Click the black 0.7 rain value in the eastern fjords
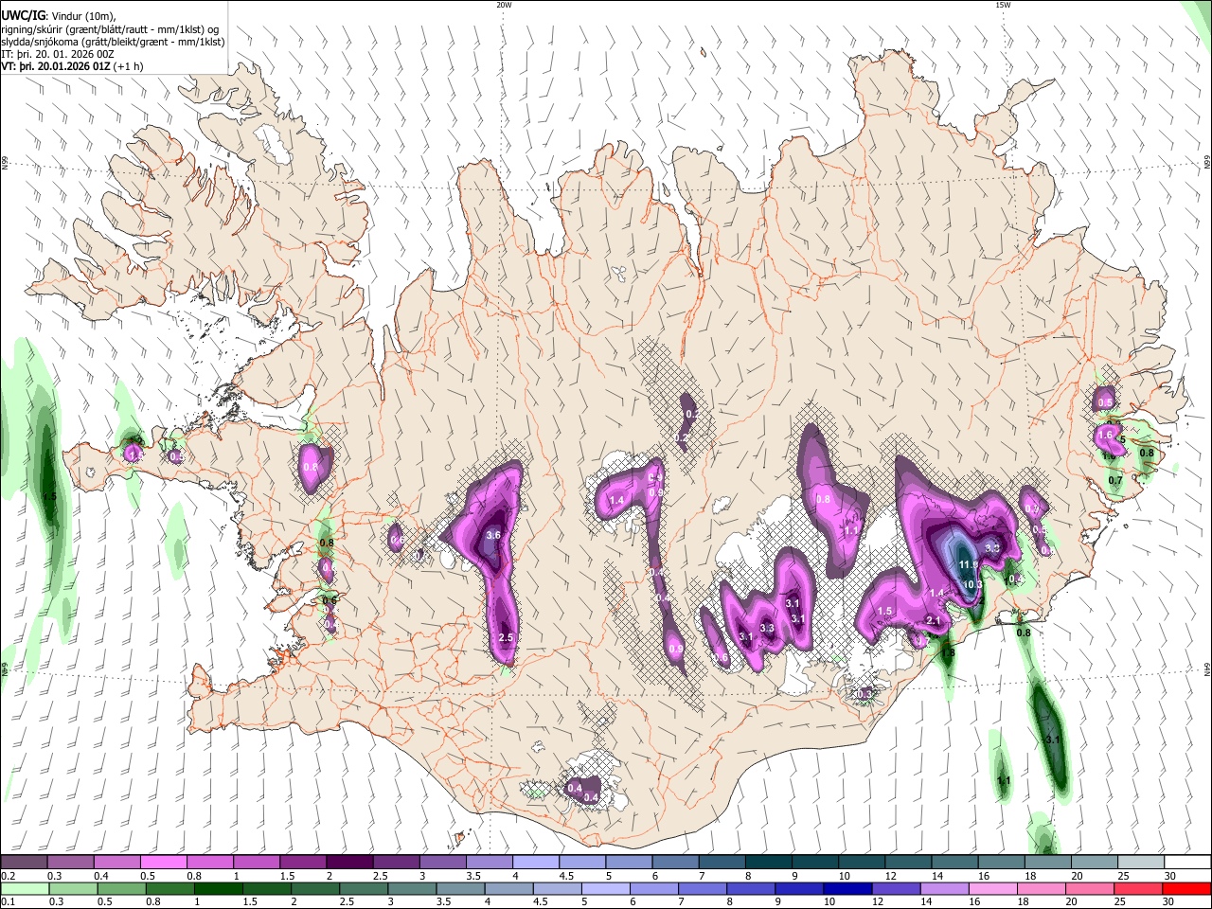 [1115, 480]
